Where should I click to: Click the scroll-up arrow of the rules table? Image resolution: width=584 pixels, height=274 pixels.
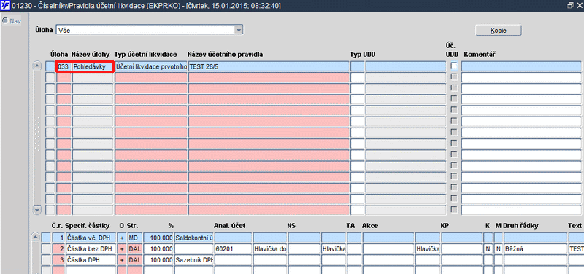37,66
